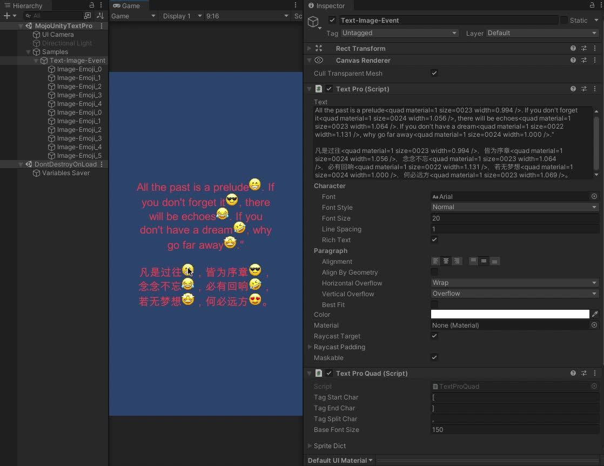Click the Default UI Material header
Image resolution: width=604 pixels, height=466 pixels.
pyautogui.click(x=339, y=460)
